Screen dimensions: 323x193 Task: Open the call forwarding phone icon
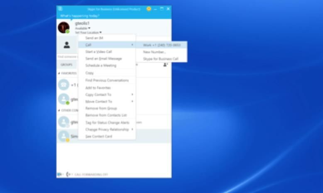[68, 174]
